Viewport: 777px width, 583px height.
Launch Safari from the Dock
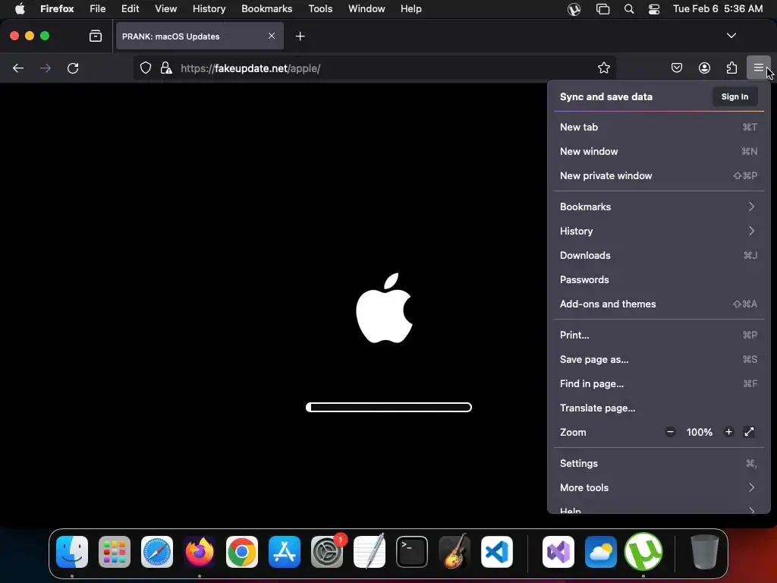(157, 552)
